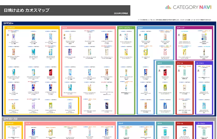Open the yellow Suncut perfect UV spray product
The height and width of the screenshot is (139, 217).
click(126, 52)
